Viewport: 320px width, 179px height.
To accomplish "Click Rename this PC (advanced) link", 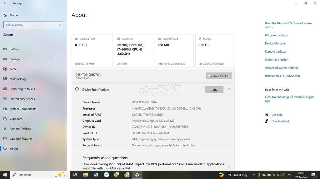I will 282,76.
